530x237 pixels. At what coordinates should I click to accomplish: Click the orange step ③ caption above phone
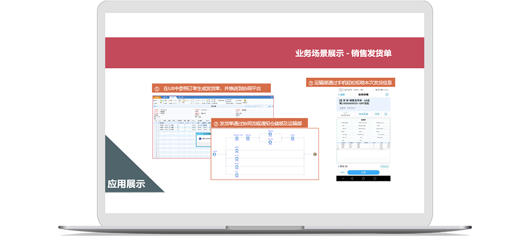tap(351, 82)
